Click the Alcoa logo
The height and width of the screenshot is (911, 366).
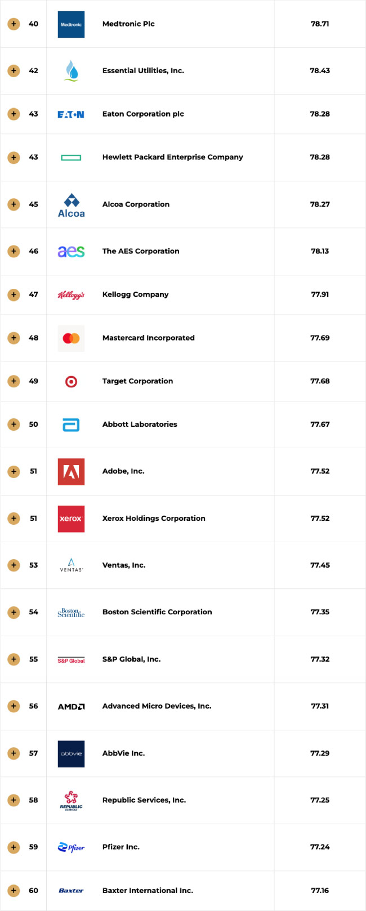point(71,205)
